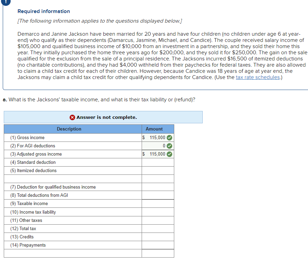
Task: Click the green checkmark beside For AGI deductions
Action: [170, 146]
